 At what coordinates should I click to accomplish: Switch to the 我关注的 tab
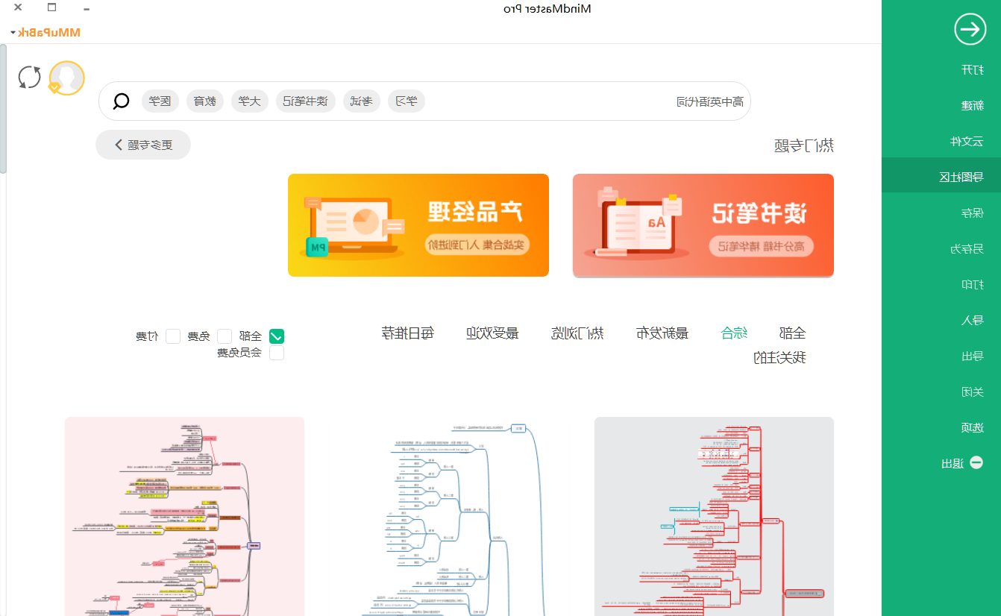(780, 357)
